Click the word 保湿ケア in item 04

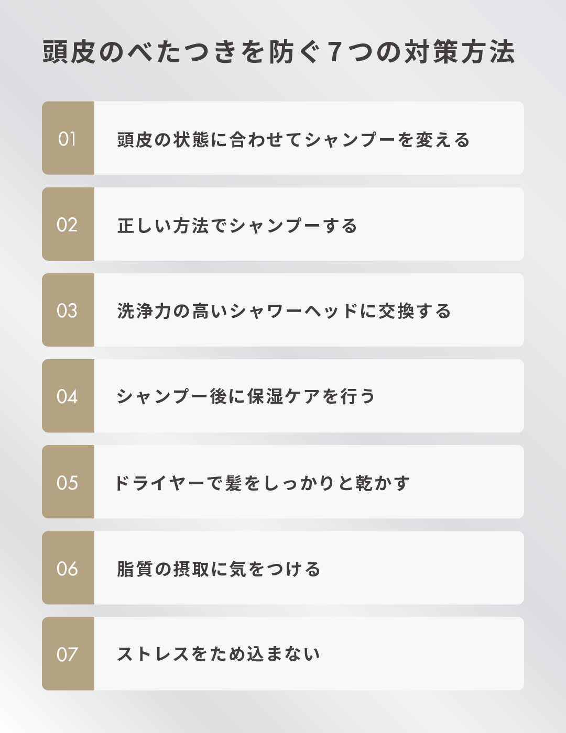[284, 396]
